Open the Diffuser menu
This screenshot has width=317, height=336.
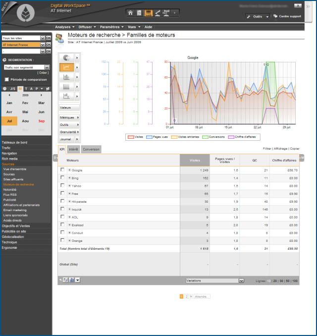87,27
